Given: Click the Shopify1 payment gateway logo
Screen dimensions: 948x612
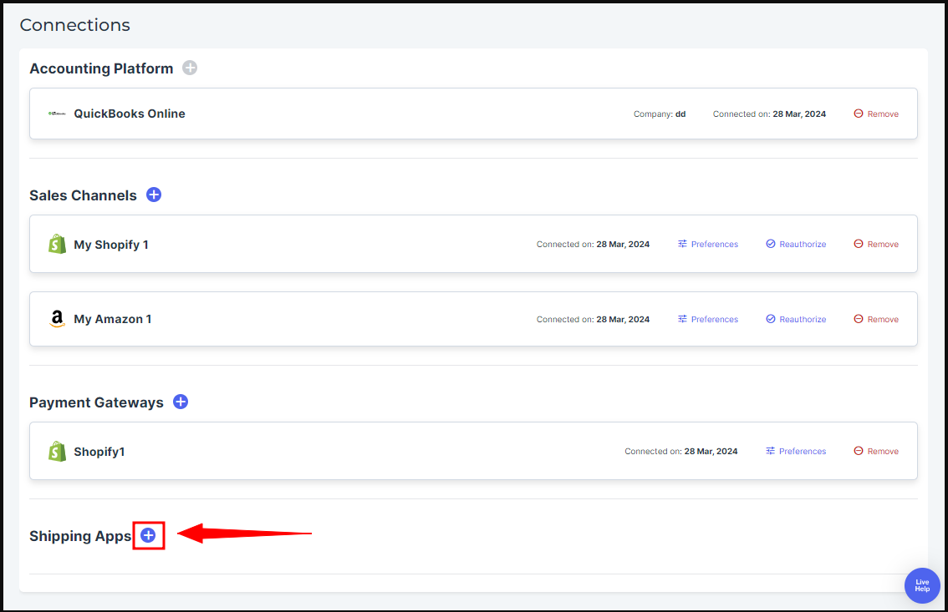Looking at the screenshot, I should pos(57,451).
